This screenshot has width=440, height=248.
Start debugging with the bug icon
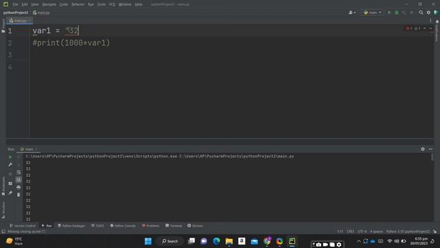click(x=397, y=12)
